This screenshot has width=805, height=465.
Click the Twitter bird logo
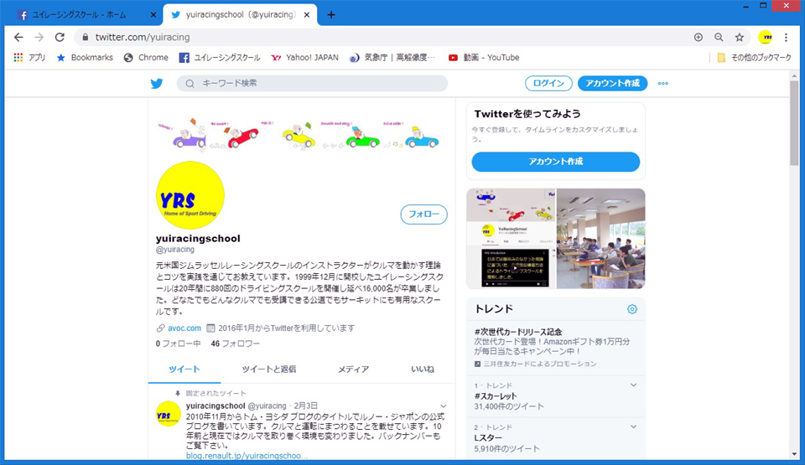pyautogui.click(x=157, y=84)
